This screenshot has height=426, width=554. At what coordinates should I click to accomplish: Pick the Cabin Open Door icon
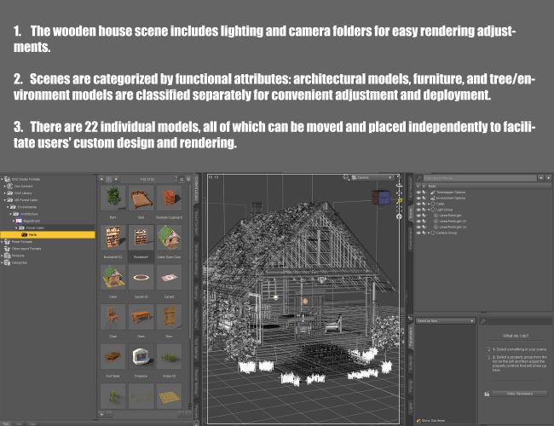click(x=170, y=239)
